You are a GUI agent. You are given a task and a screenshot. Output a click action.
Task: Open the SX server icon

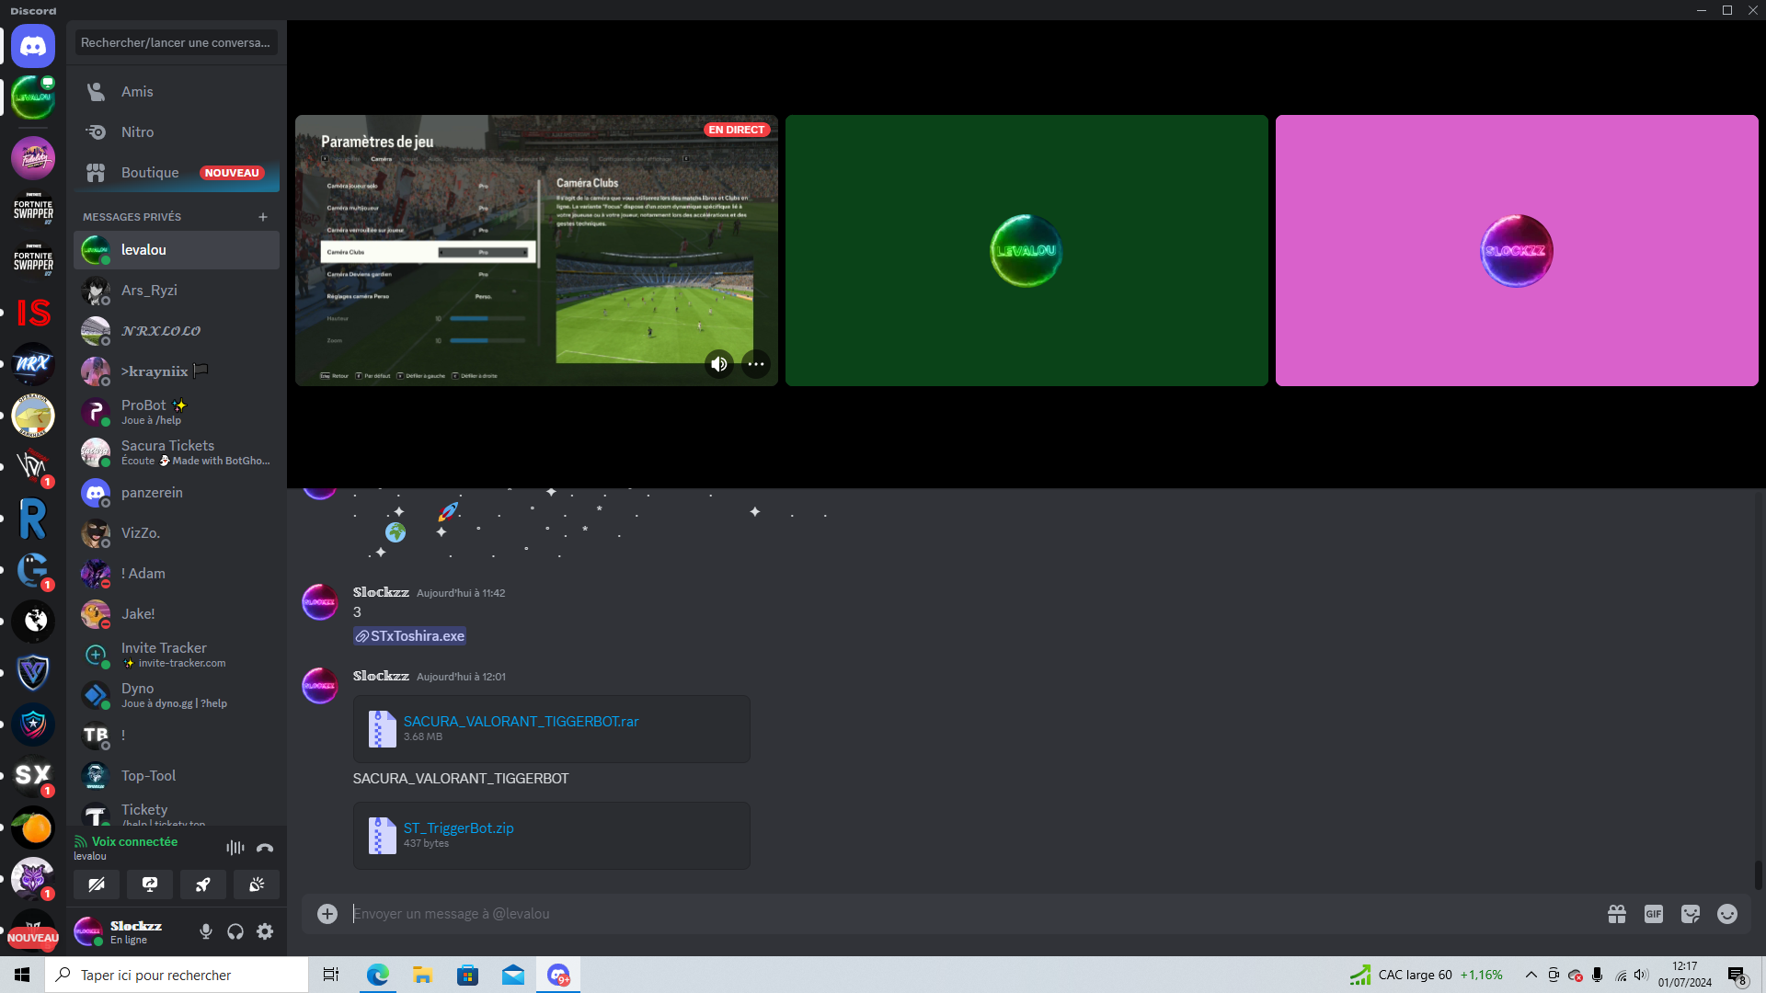click(33, 776)
